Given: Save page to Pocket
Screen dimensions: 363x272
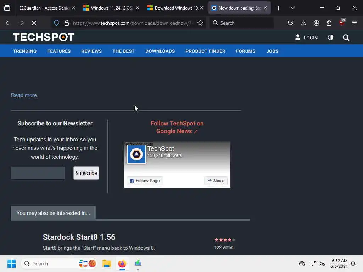Looking at the screenshot, I should click(291, 23).
